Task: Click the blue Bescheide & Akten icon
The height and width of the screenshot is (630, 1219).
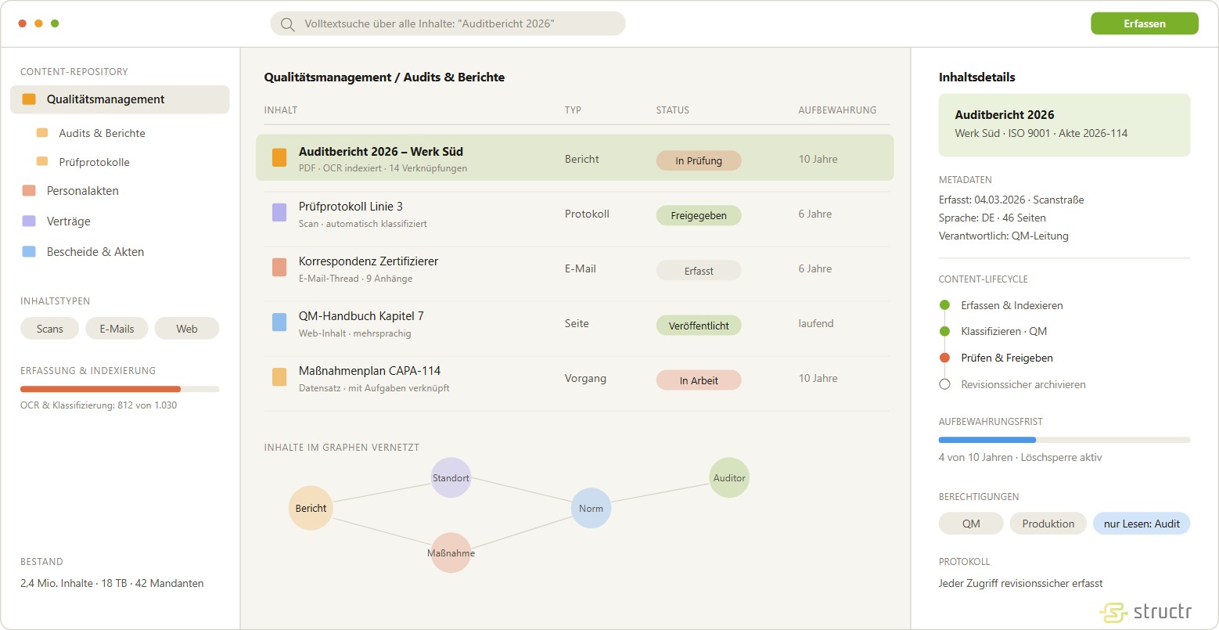Action: pyautogui.click(x=29, y=252)
